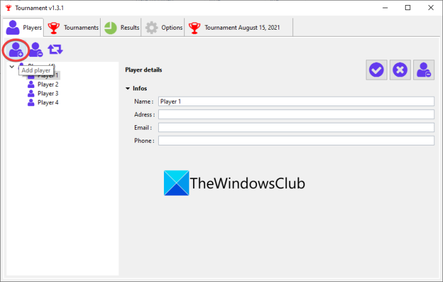443x282 pixels.
Task: Click the Tournament app trophy title icon
Action: coord(8,8)
